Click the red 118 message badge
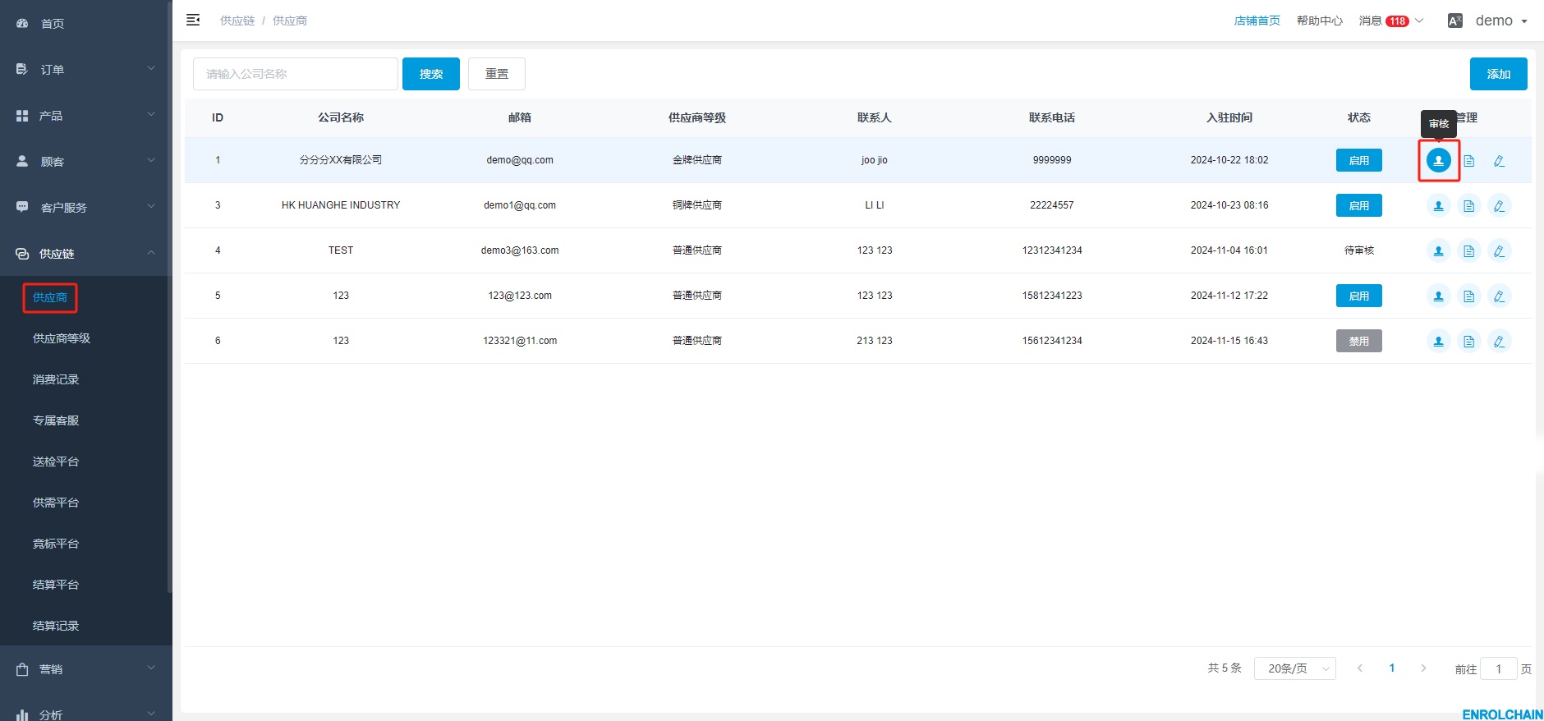Screen dimensions: 1544x721 point(1397,21)
